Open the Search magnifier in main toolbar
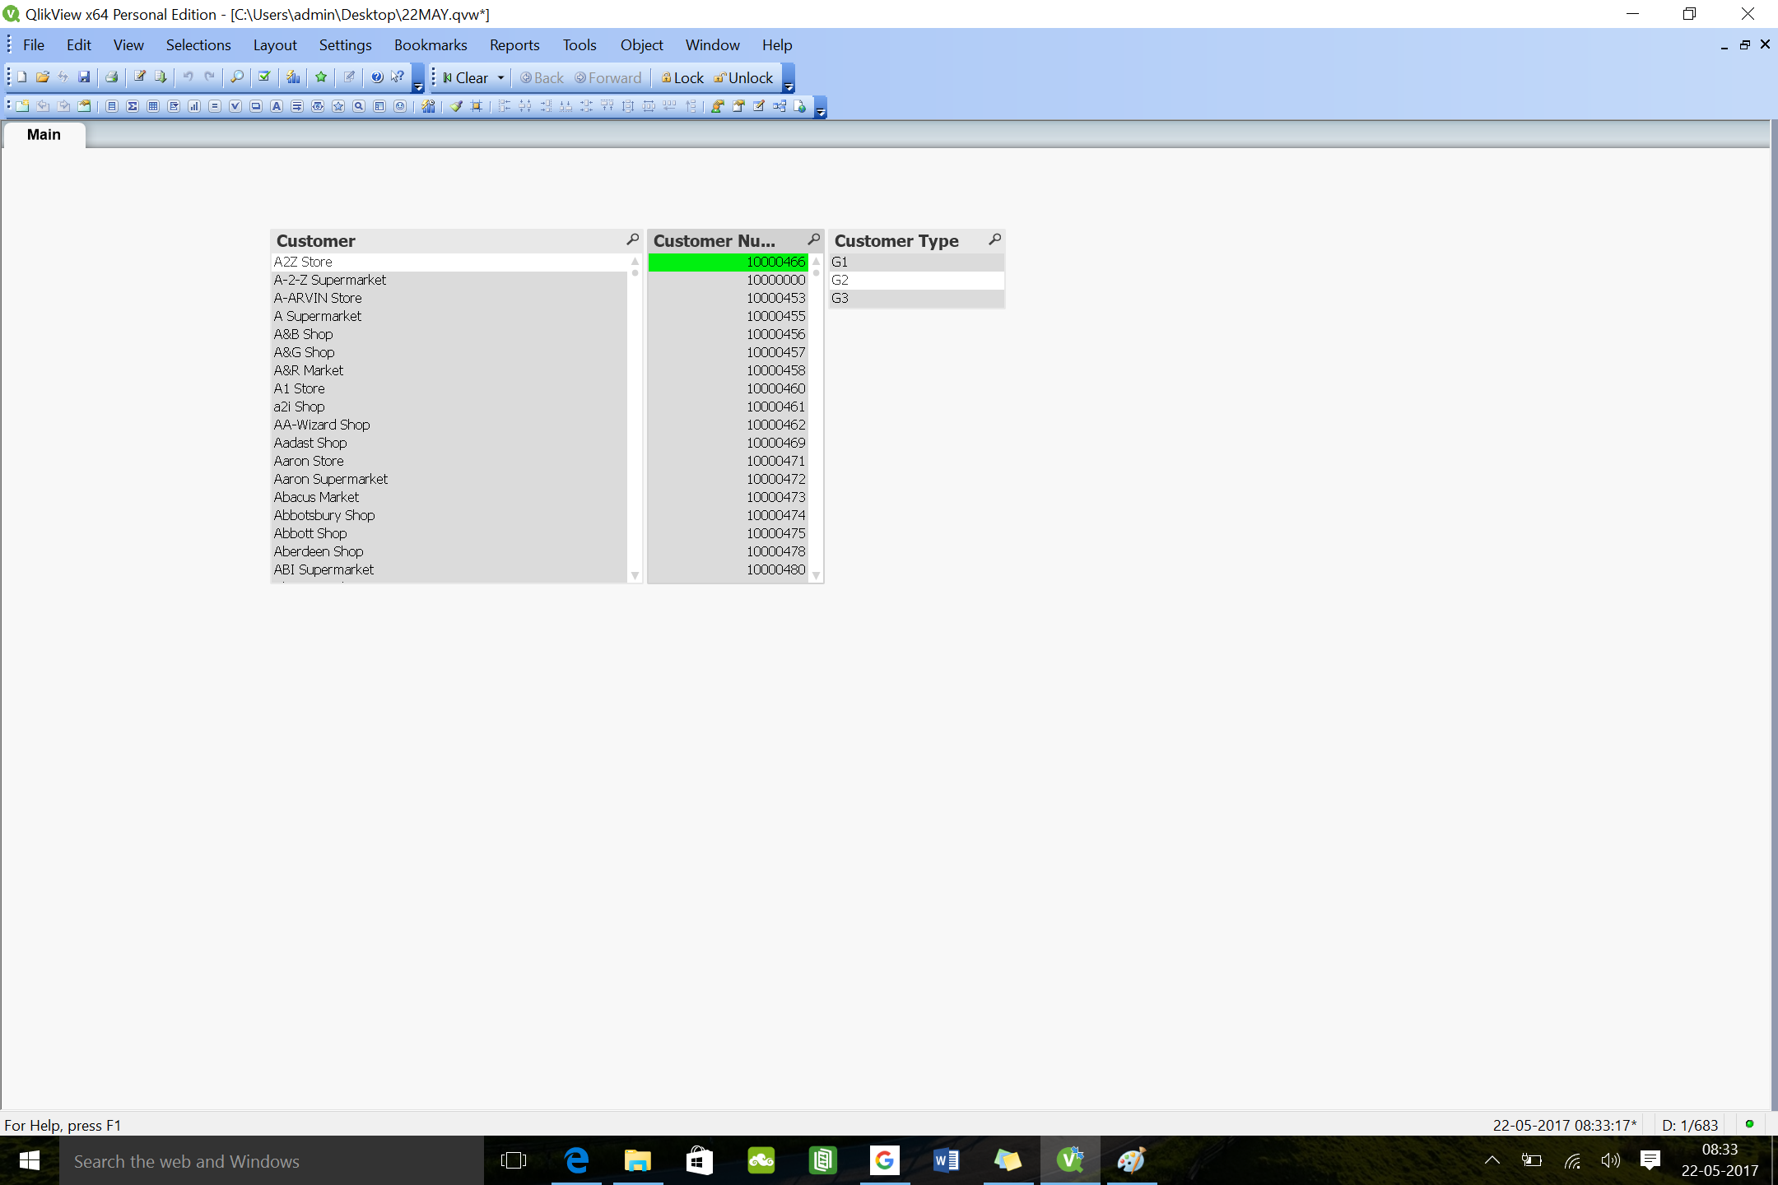Screen dimensions: 1778x1185 [x=237, y=77]
